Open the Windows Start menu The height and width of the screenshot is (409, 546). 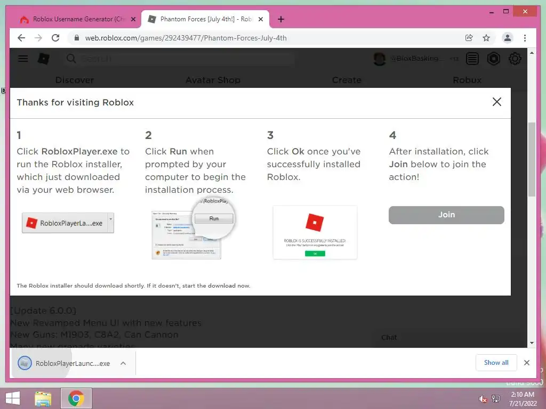point(13,398)
